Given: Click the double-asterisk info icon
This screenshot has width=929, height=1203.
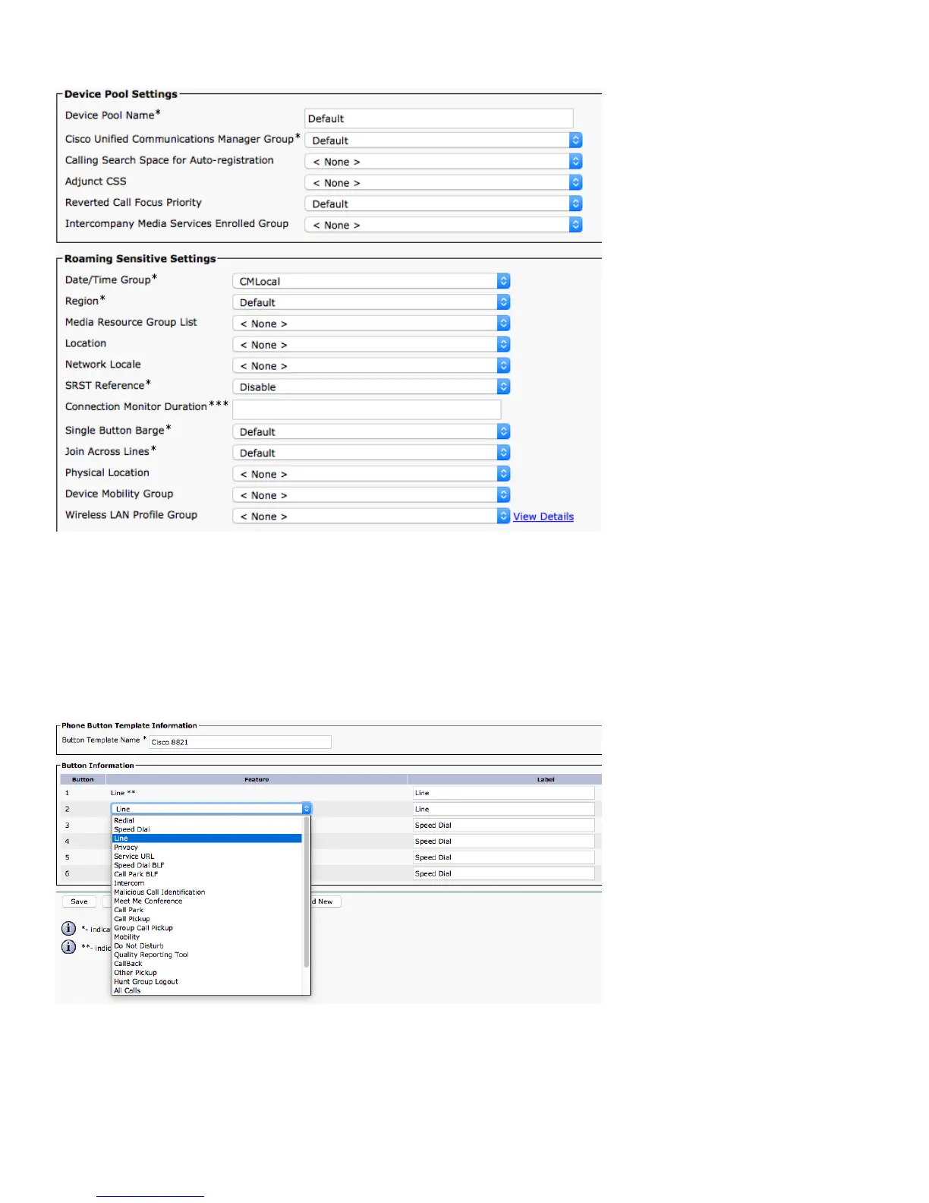Looking at the screenshot, I should [68, 946].
